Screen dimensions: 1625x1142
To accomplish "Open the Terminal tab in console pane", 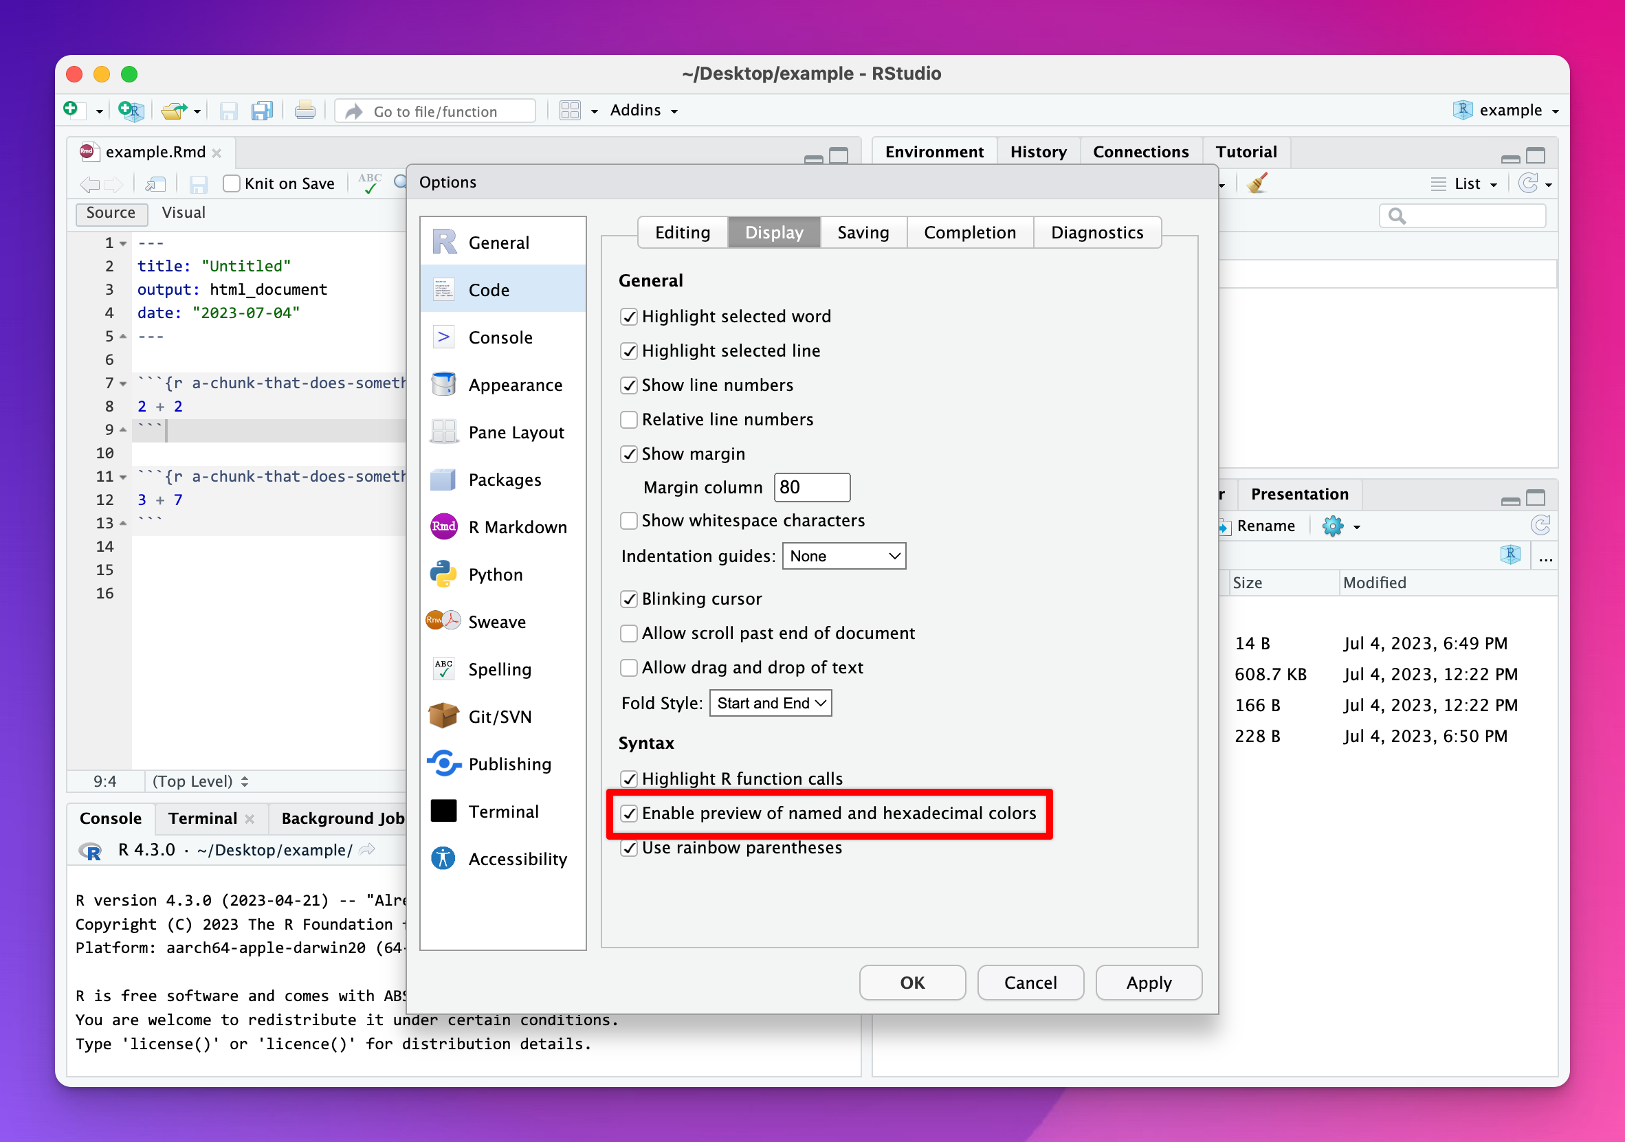I will click(x=202, y=818).
